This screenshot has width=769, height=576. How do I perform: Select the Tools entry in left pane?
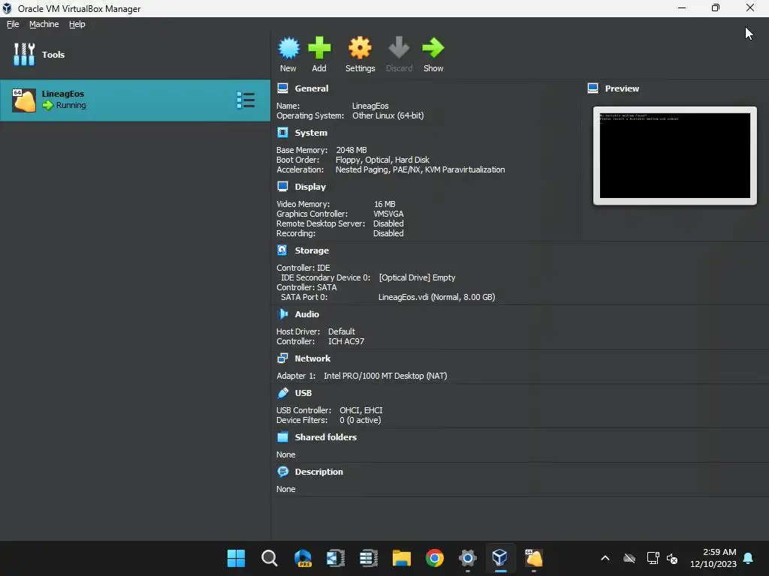tap(135, 54)
